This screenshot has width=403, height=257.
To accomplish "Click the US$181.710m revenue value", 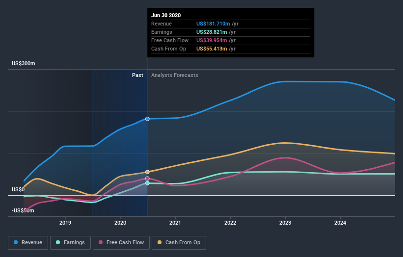I will [x=213, y=24].
